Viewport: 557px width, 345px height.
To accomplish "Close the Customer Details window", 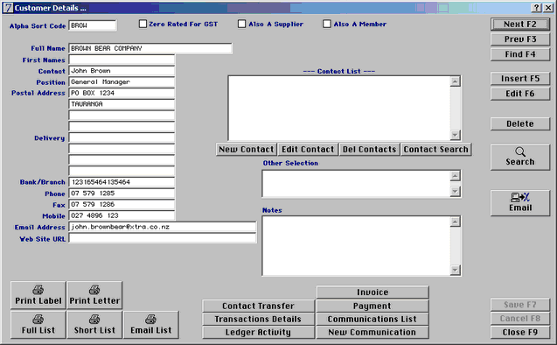I will pyautogui.click(x=548, y=8).
